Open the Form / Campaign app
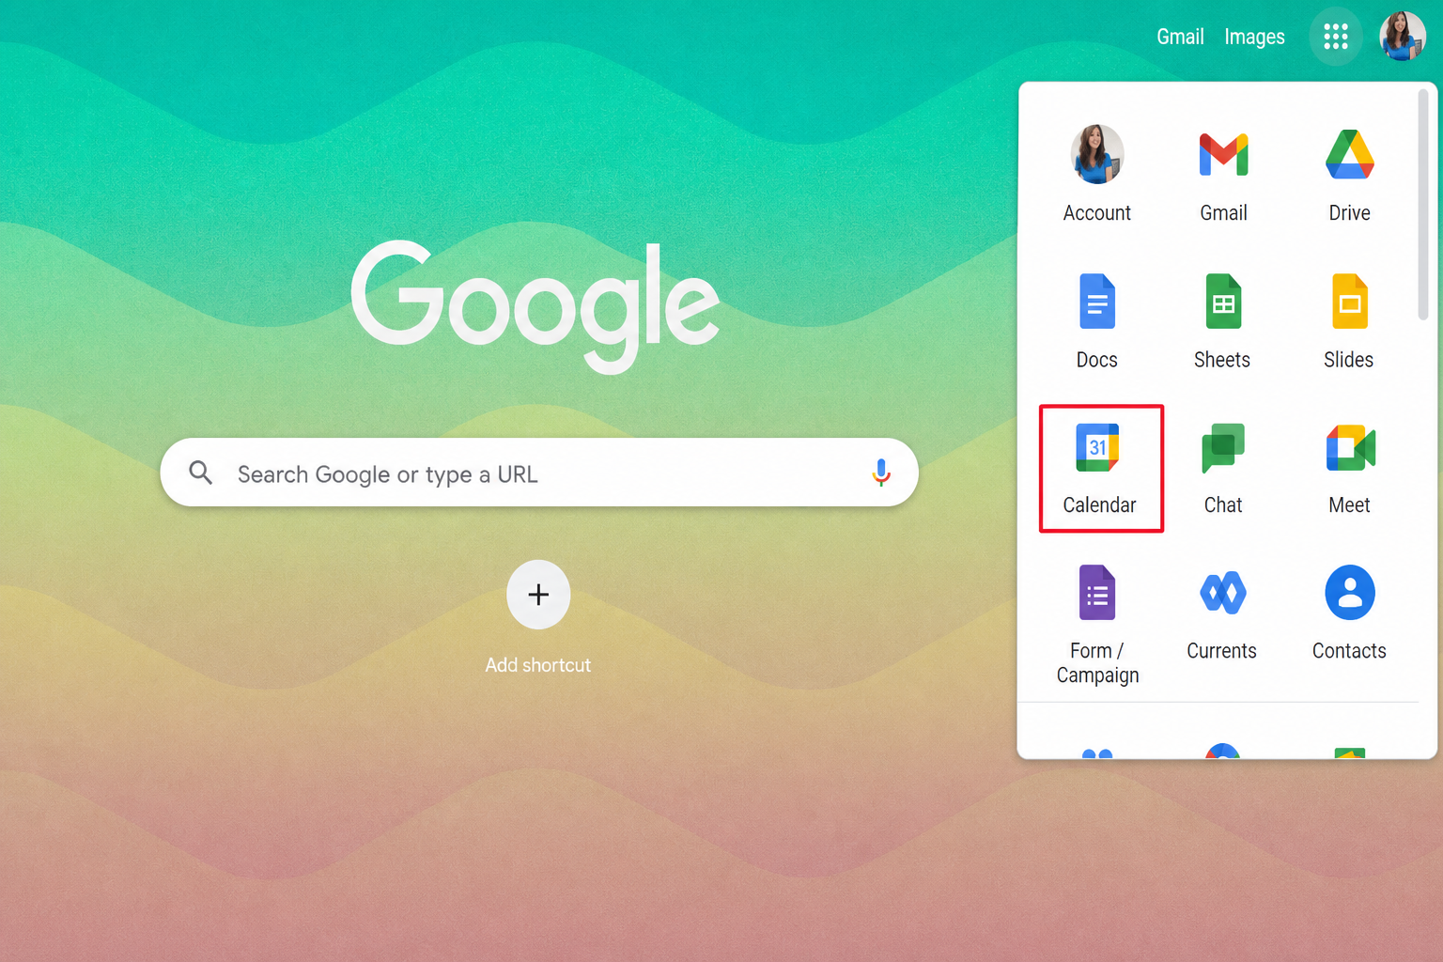 pyautogui.click(x=1097, y=624)
